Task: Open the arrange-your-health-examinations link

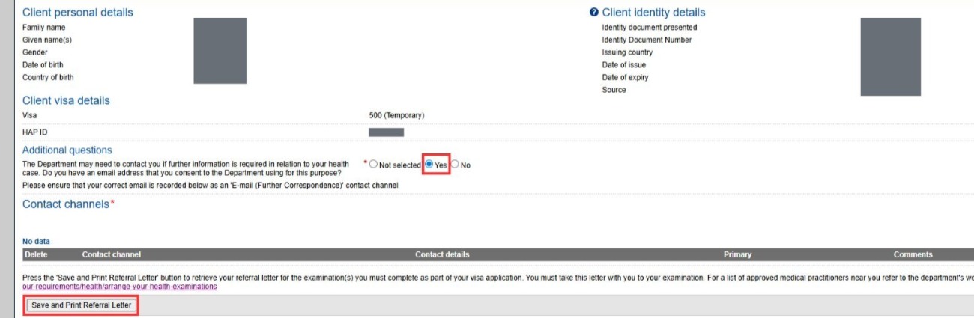Action: click(120, 287)
